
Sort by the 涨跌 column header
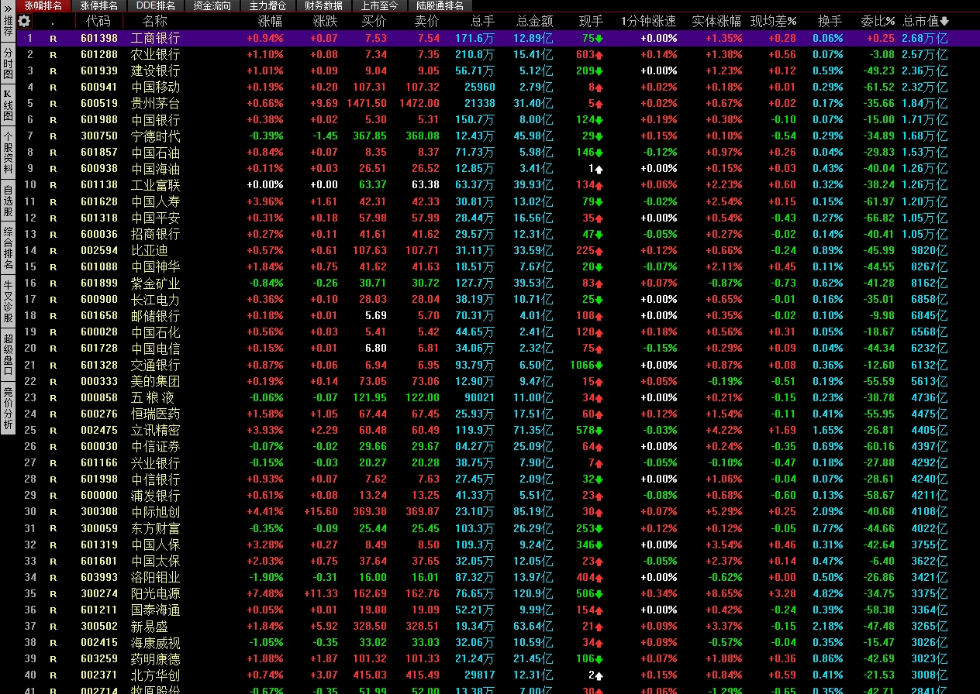click(326, 21)
